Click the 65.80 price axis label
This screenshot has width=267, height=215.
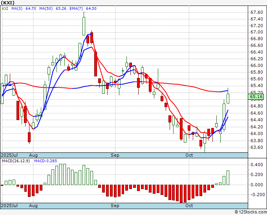pyautogui.click(x=257, y=72)
